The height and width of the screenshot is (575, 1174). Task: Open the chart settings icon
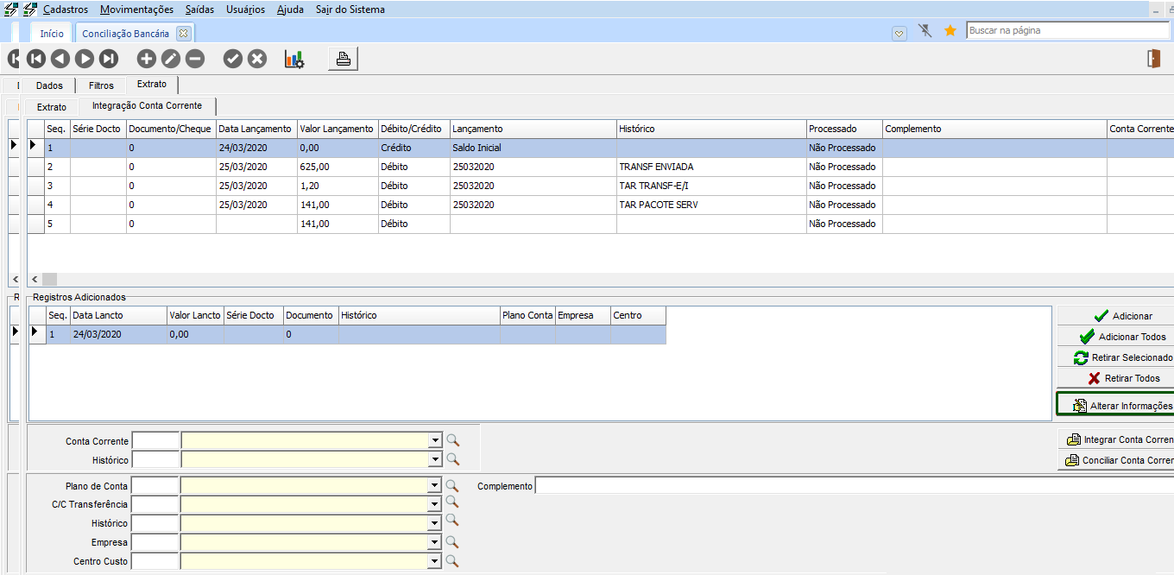click(294, 59)
